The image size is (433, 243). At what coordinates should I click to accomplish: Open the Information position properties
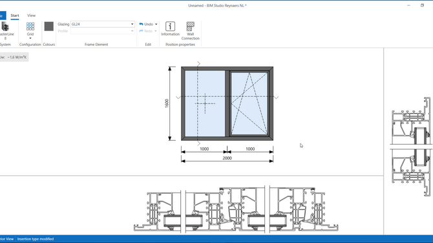click(x=170, y=29)
